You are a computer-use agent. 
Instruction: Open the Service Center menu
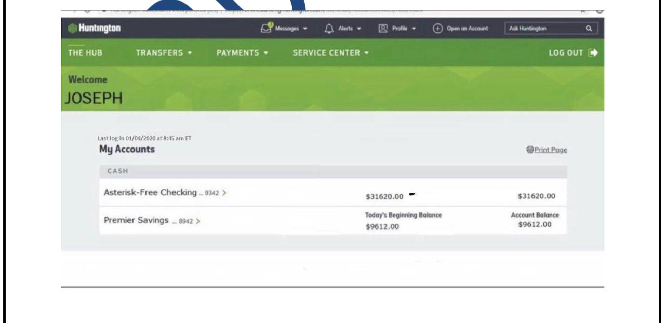[330, 53]
